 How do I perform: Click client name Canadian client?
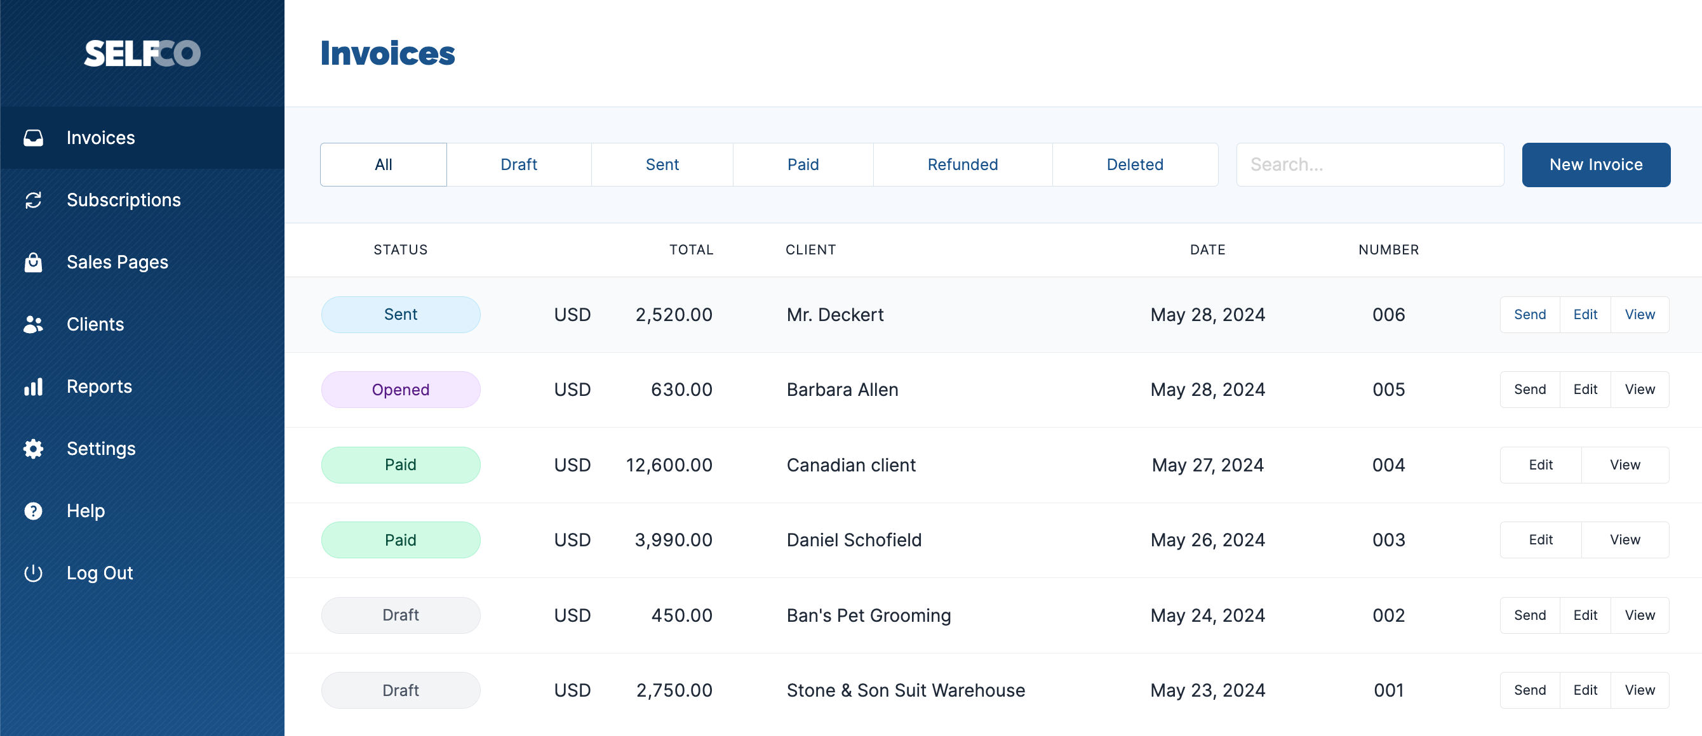pyautogui.click(x=851, y=464)
